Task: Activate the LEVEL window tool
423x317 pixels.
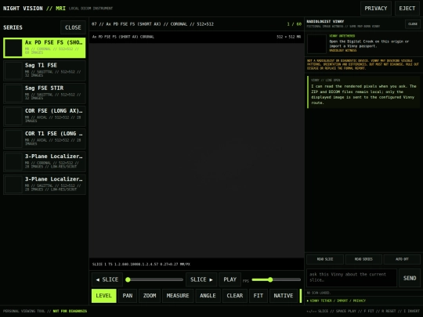Action: click(104, 296)
